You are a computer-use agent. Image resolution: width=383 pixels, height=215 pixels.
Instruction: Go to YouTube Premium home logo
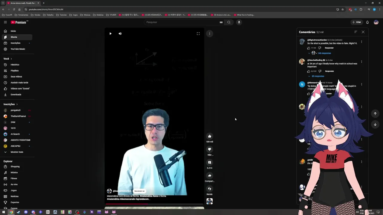click(19, 22)
